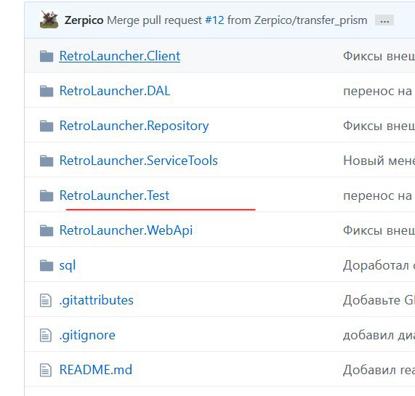Image resolution: width=415 pixels, height=396 pixels.
Task: Open Zerpico author profile link
Action: [84, 20]
